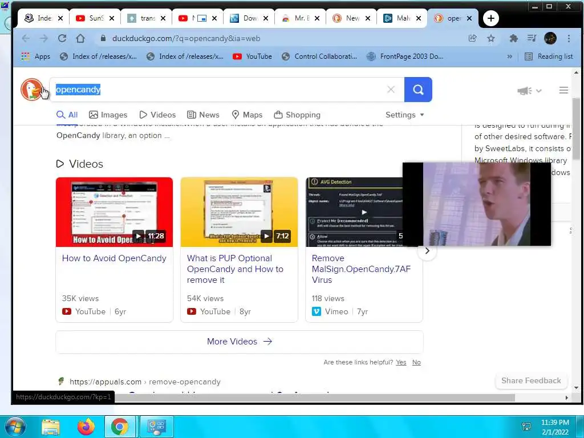Switch to the Maps tab
584x438 pixels.
point(247,115)
